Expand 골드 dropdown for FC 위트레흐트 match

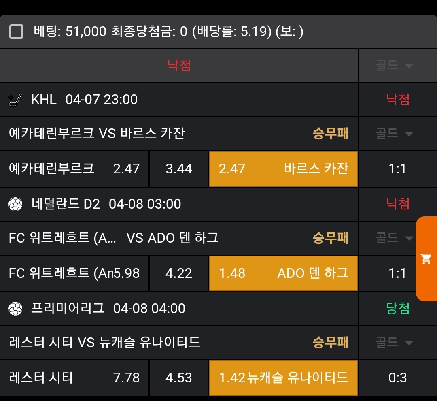click(395, 238)
